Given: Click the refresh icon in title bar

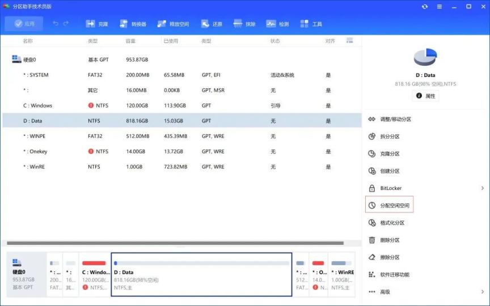Looking at the screenshot, I should pyautogui.click(x=425, y=6).
